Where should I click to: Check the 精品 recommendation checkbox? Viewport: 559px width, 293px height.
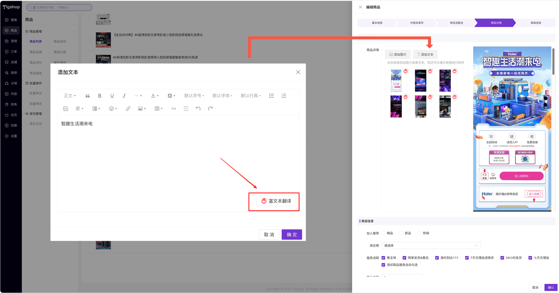coord(384,233)
